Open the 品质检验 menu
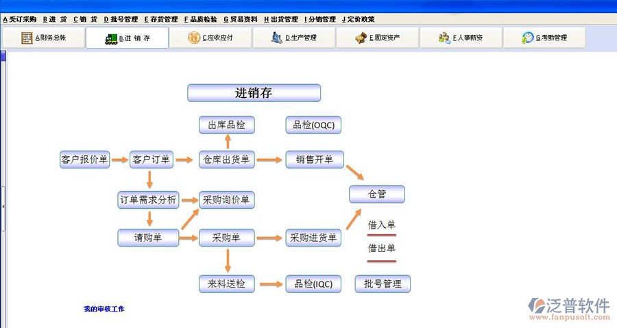Viewport: 617px width, 328px height. 202,19
